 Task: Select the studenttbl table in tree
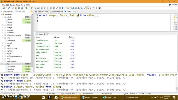(x=12, y=41)
